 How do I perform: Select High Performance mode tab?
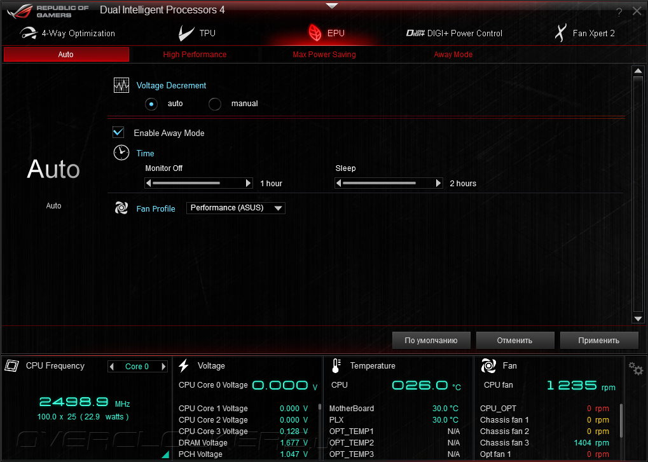point(195,55)
